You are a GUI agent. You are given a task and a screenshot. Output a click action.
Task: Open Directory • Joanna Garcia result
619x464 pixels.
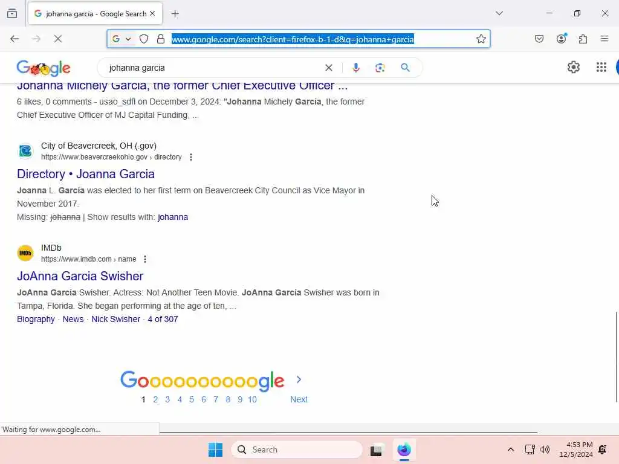[x=86, y=174]
